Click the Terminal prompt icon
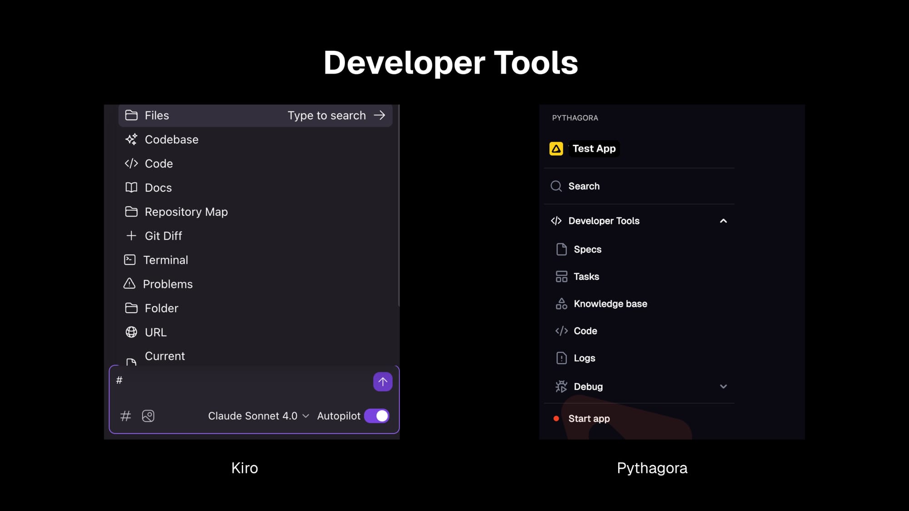This screenshot has height=511, width=909. [x=130, y=260]
